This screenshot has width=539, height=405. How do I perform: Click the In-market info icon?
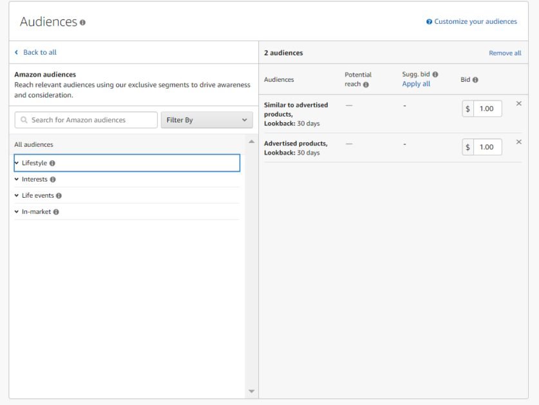pyautogui.click(x=56, y=212)
